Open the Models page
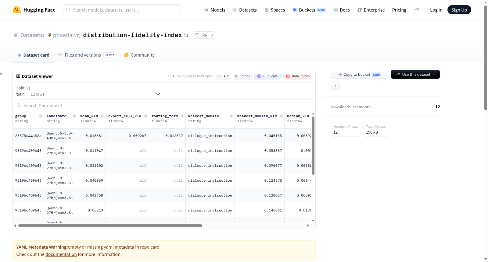This screenshot has width=488, height=262. (x=215, y=10)
